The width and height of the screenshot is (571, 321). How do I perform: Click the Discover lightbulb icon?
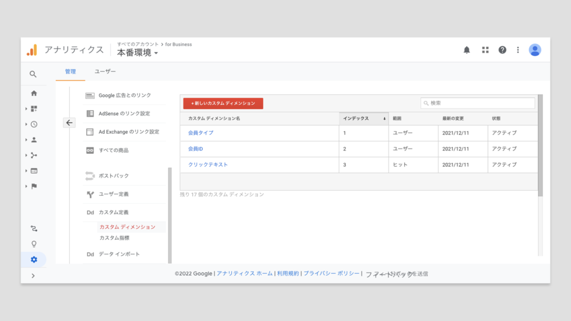coord(34,244)
